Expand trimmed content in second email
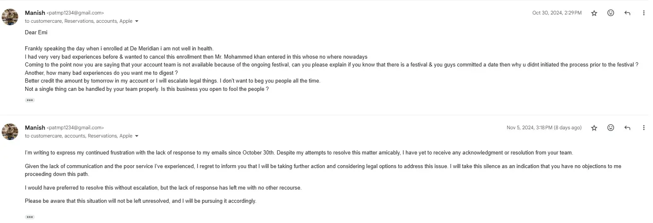653x223 pixels. point(30,217)
